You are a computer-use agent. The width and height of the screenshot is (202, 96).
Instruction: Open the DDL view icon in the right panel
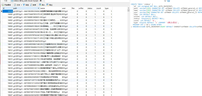click(x=169, y=1)
